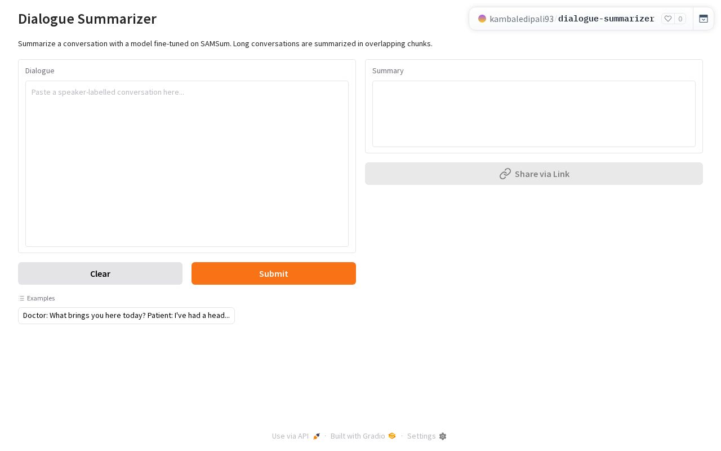Open the dialogue-summarizer space link
Screen dimensions: 721x451
pyautogui.click(x=606, y=19)
